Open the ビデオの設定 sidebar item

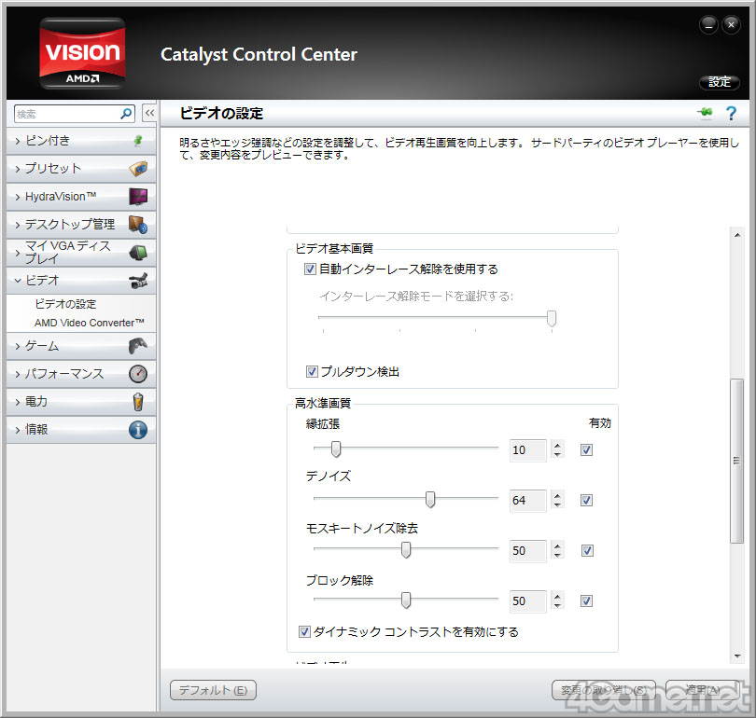click(x=65, y=304)
